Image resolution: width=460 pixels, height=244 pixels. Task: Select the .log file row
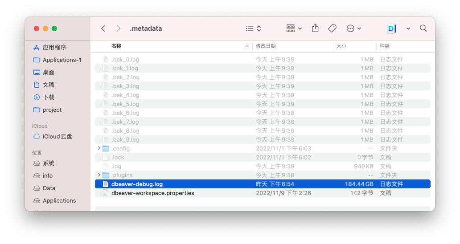tap(263, 167)
